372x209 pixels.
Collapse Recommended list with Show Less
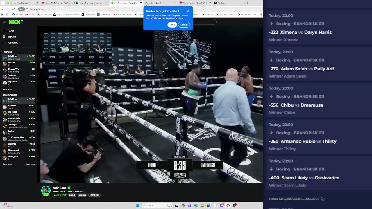point(30,164)
